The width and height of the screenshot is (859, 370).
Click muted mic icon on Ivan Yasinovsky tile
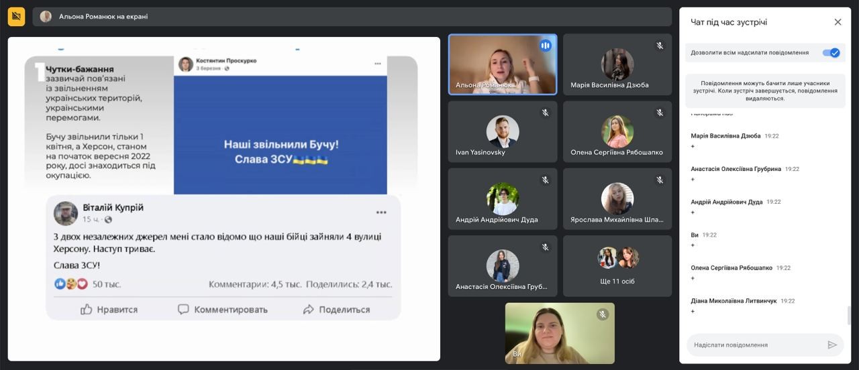pyautogui.click(x=546, y=113)
